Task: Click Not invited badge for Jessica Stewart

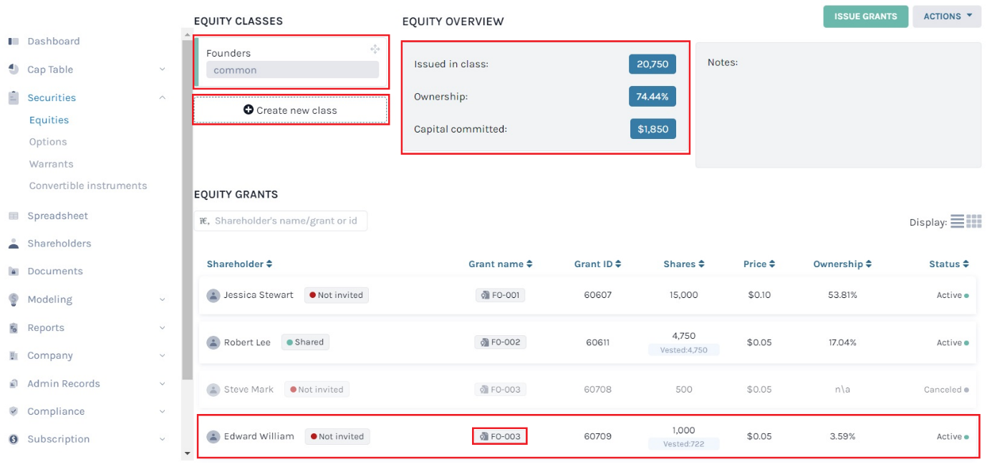Action: coord(337,295)
